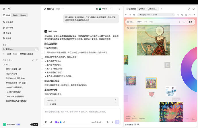The width and height of the screenshot is (198, 128).
Task: Click the attachment paperclip icon
Action: click(51, 122)
